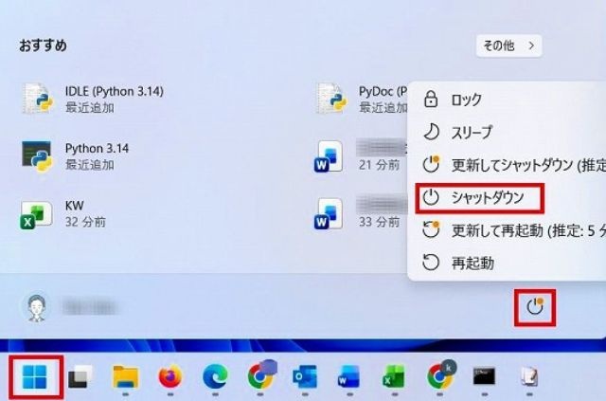Open the user account profile picture
This screenshot has height=401, width=606.
click(x=35, y=306)
